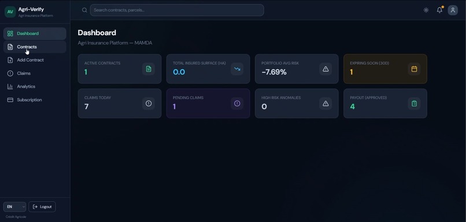466x222 pixels.
Task: Click the Agri-Verify brand title
Action: [x=31, y=9]
